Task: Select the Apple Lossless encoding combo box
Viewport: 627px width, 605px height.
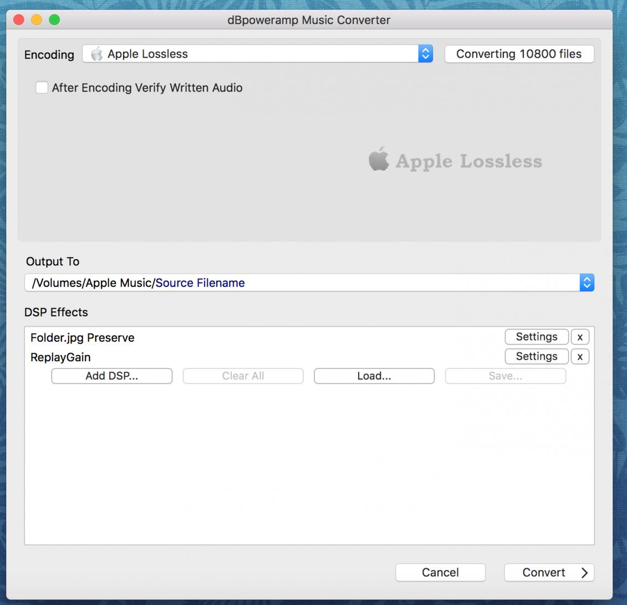Action: [249, 54]
